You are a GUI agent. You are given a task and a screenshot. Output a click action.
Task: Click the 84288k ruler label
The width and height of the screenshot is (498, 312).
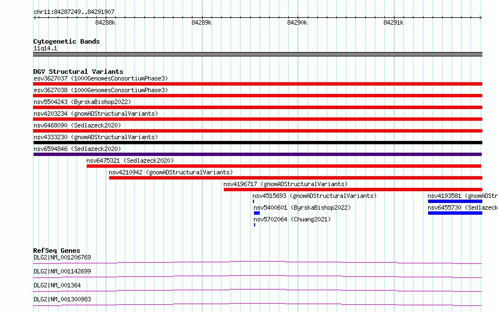(x=105, y=22)
